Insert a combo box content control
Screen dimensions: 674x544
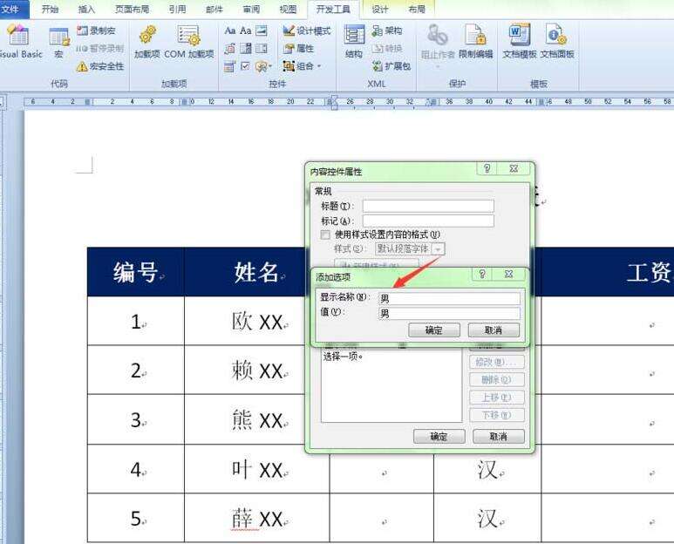click(x=245, y=49)
